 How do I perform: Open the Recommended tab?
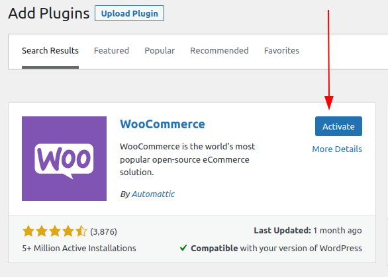click(x=219, y=51)
